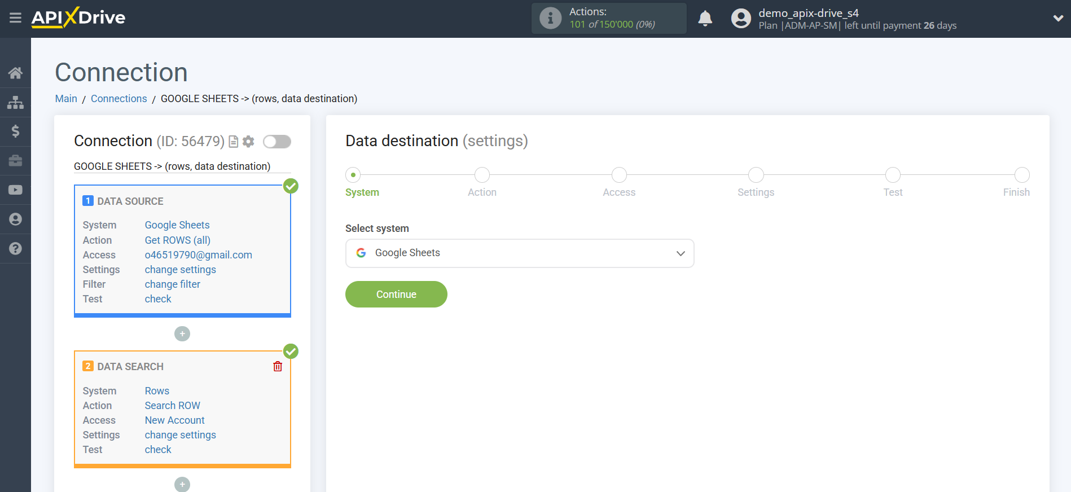
Task: Open the hamburger menu in the header
Action: pyautogui.click(x=15, y=18)
